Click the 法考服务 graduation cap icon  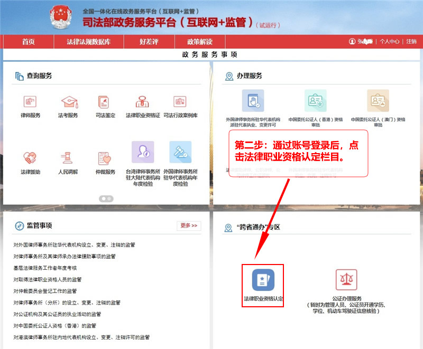click(x=68, y=102)
